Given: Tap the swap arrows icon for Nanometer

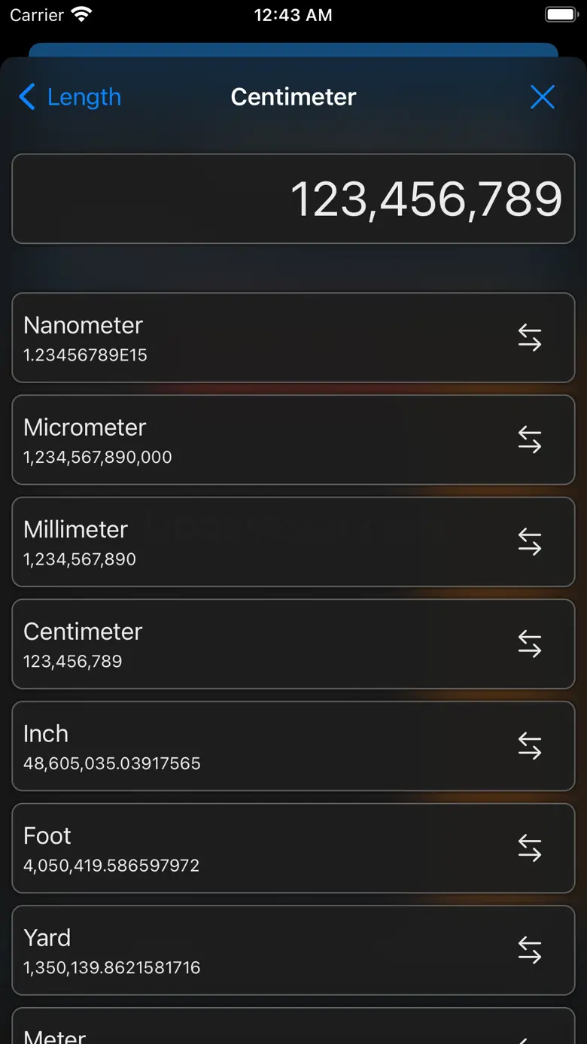Looking at the screenshot, I should point(530,337).
